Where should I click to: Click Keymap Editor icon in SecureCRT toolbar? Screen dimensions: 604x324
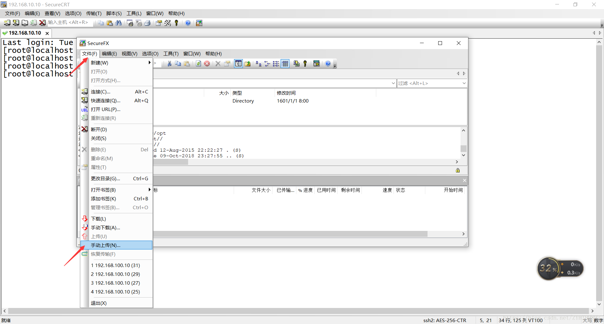coord(168,23)
